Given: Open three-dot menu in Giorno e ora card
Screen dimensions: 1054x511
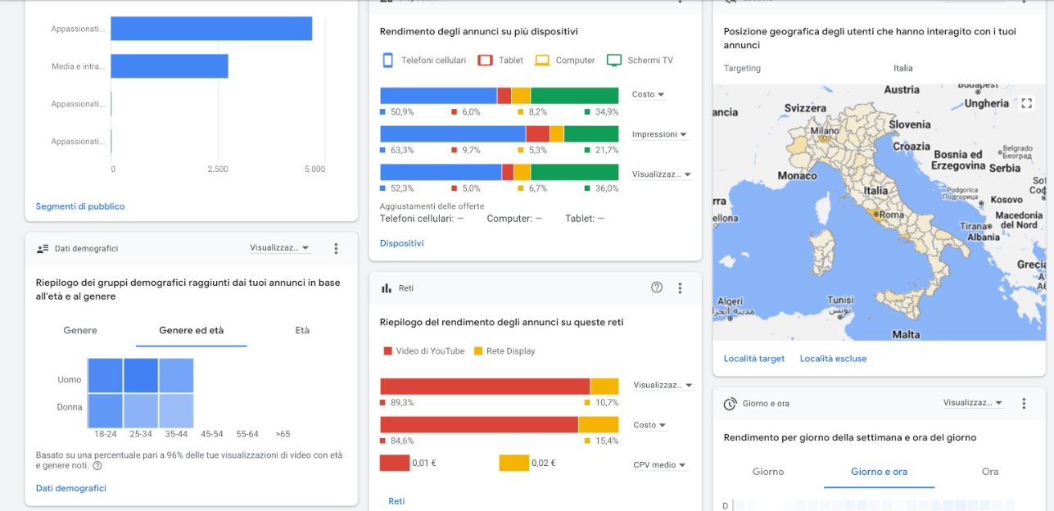Looking at the screenshot, I should click(1024, 403).
